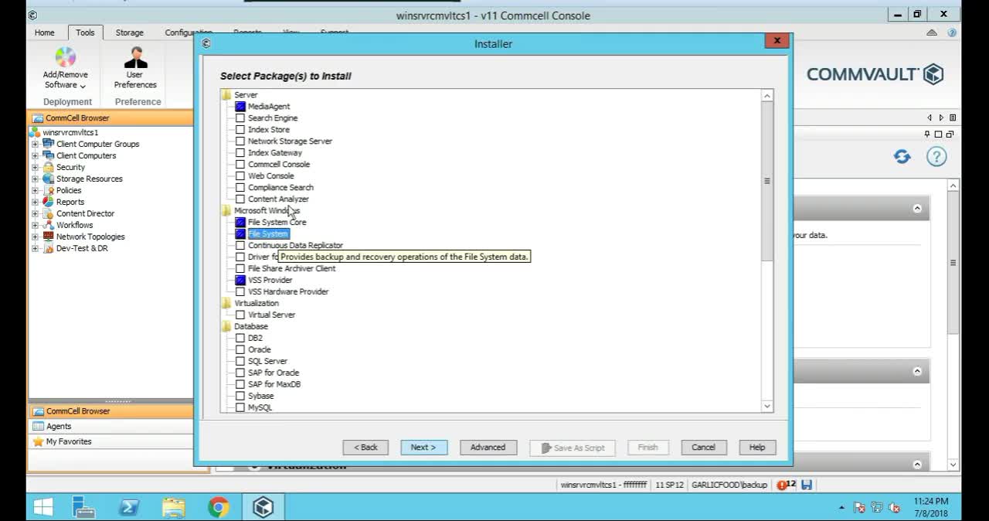Open the help question mark icon
This screenshot has height=521, width=989.
pyautogui.click(x=936, y=157)
